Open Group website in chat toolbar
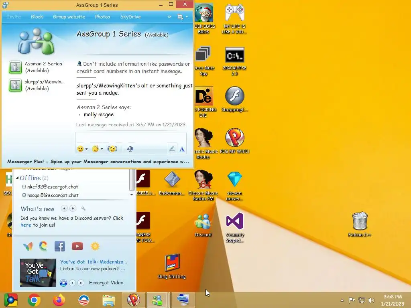This screenshot has height=308, width=411. [69, 16]
